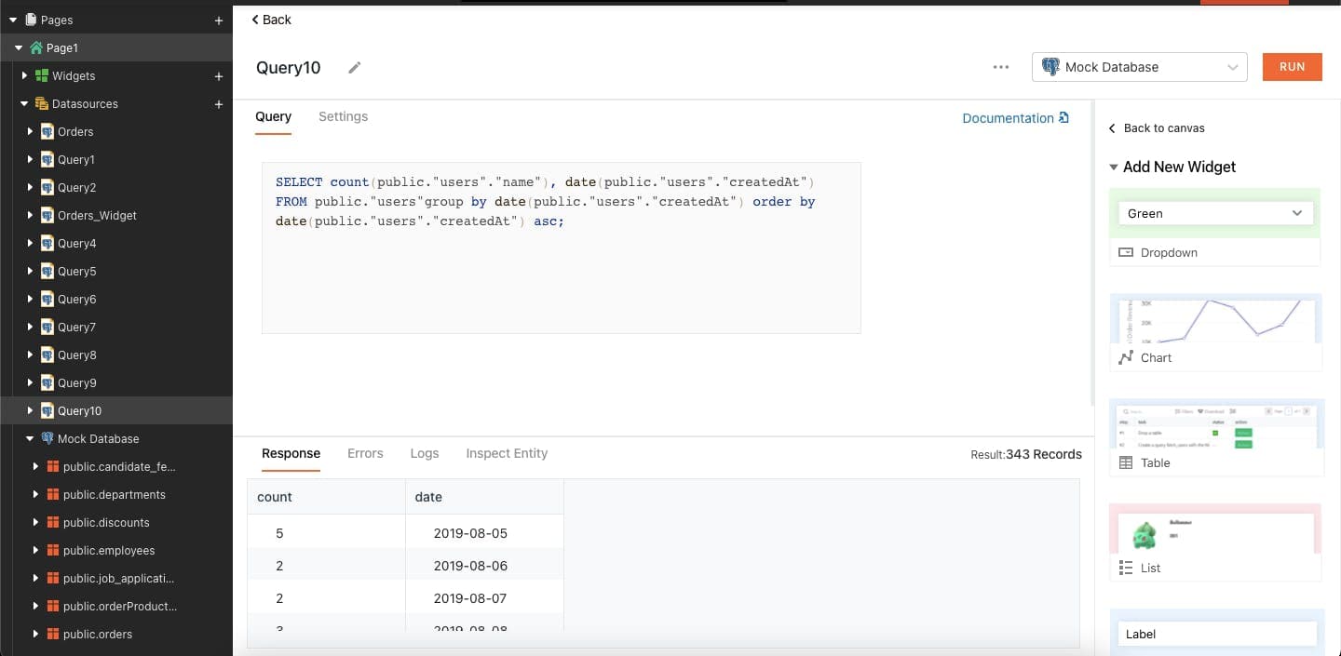The image size is (1341, 656).
Task: Click the Page1 home icon
Action: 35,47
